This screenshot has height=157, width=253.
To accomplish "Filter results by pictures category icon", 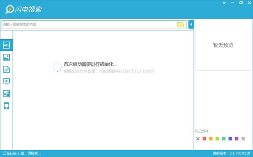I will coord(6,57).
